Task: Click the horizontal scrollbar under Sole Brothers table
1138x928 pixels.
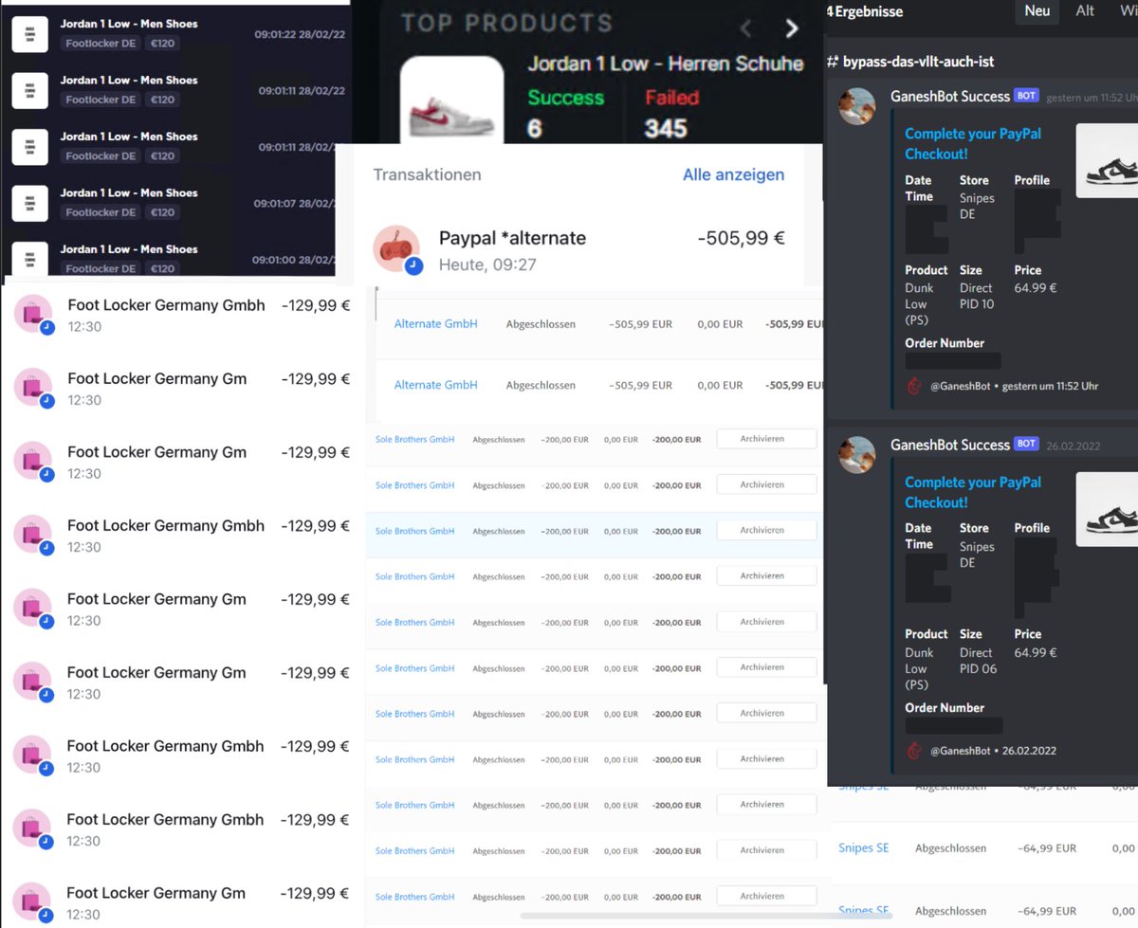Action: [x=706, y=916]
